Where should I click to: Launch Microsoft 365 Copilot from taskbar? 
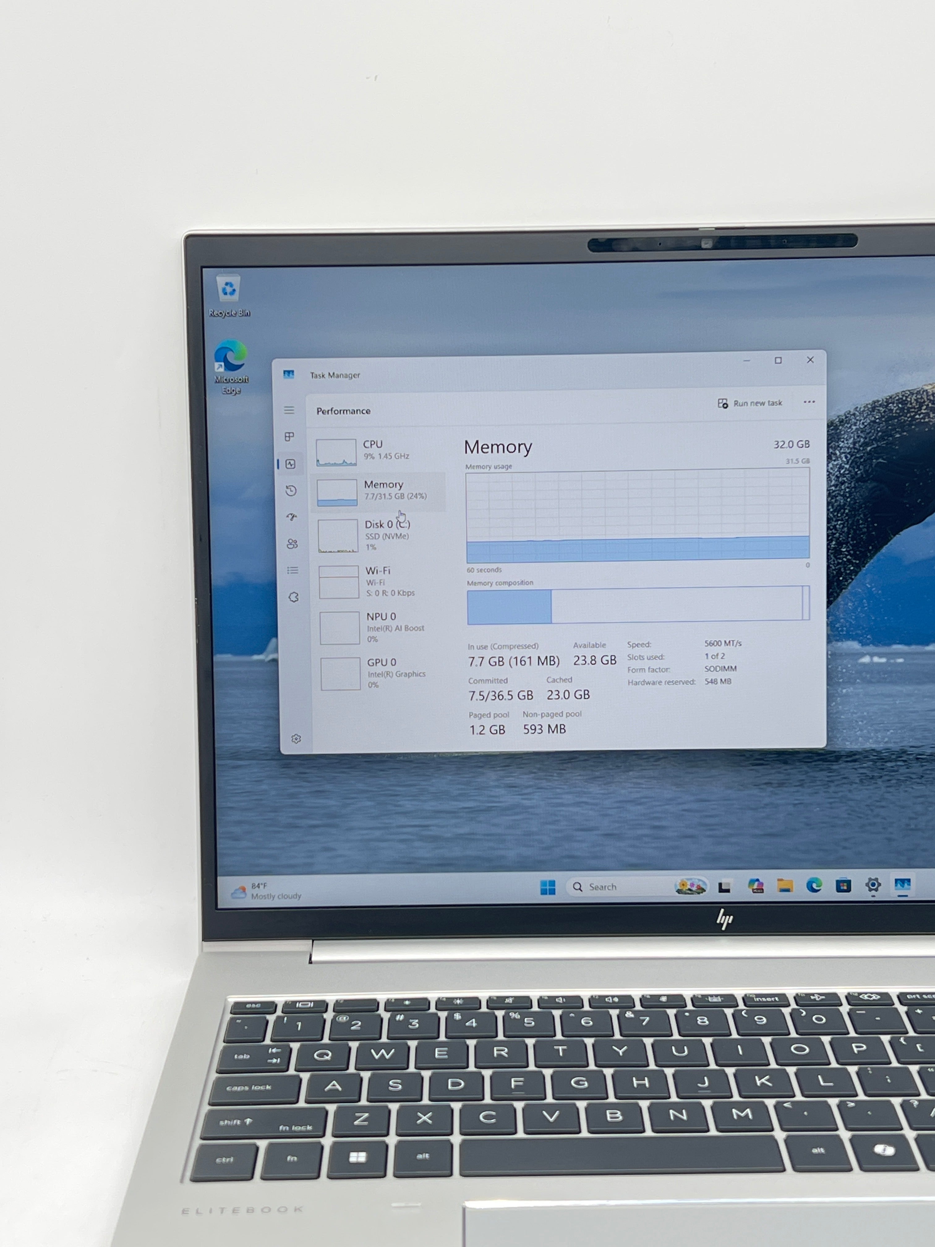[x=755, y=886]
